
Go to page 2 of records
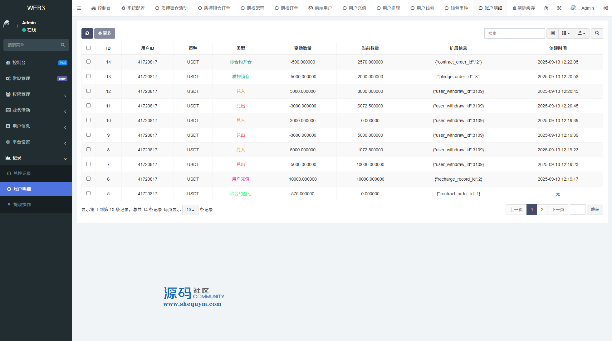pos(542,210)
